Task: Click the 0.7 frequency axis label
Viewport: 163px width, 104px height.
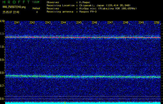Action: point(2,86)
